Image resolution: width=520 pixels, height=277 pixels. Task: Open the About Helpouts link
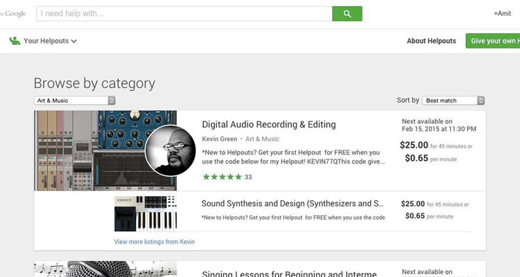tap(431, 41)
